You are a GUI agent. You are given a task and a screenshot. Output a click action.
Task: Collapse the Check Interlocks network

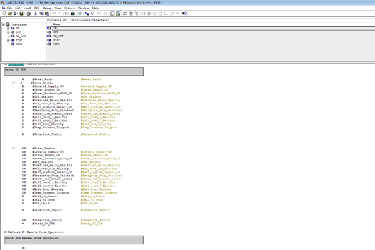[6, 64]
